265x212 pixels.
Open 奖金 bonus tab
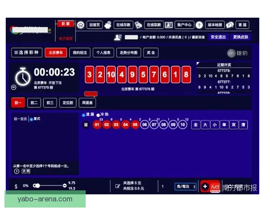click(x=151, y=53)
